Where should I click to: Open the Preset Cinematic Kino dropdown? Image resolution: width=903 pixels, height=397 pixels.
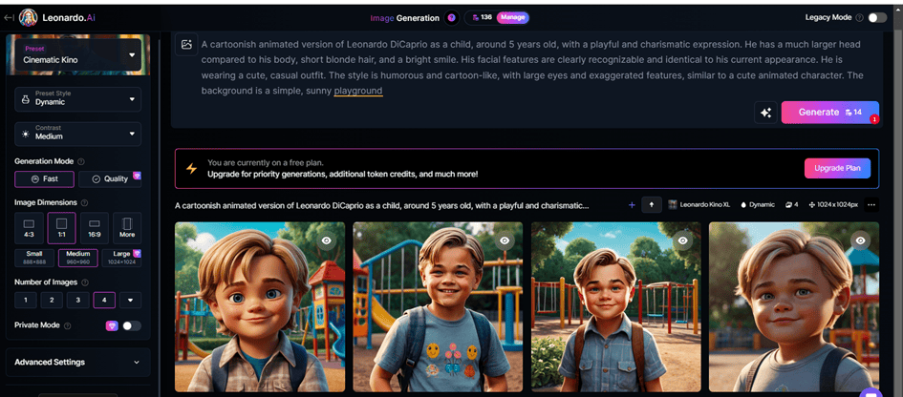pos(77,54)
